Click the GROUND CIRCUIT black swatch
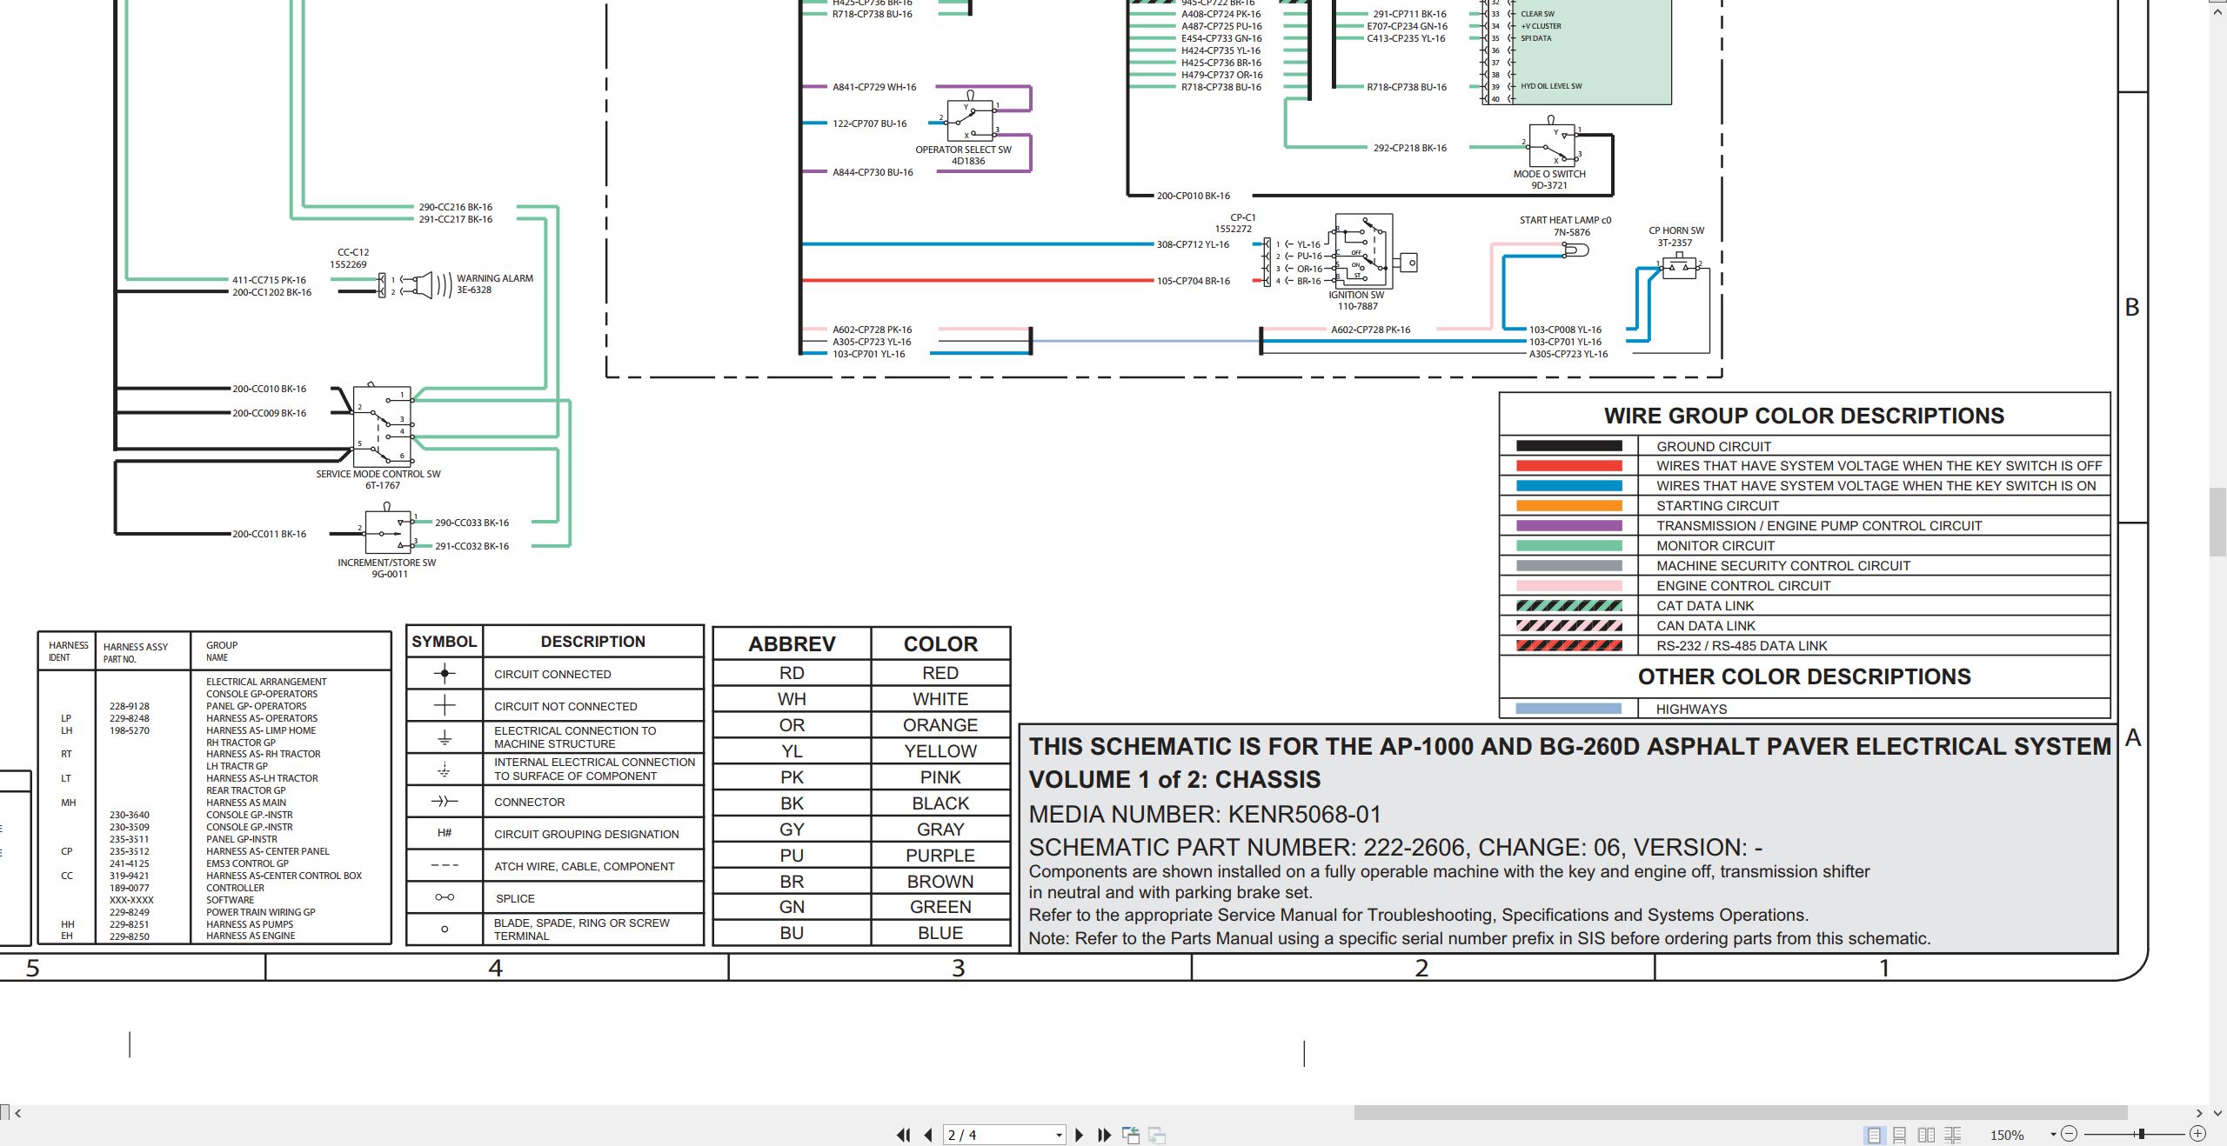This screenshot has height=1146, width=2227. pyautogui.click(x=1569, y=446)
